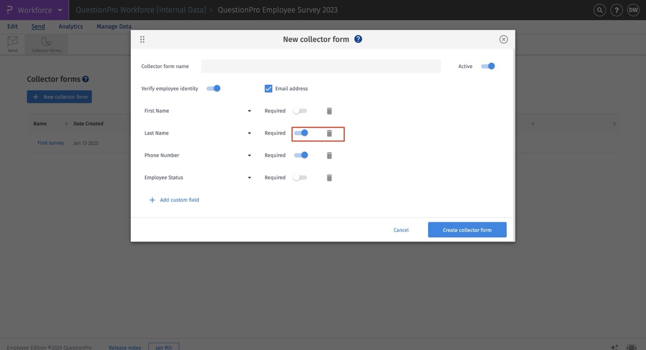Open the help icon beside New collector form title

point(358,38)
